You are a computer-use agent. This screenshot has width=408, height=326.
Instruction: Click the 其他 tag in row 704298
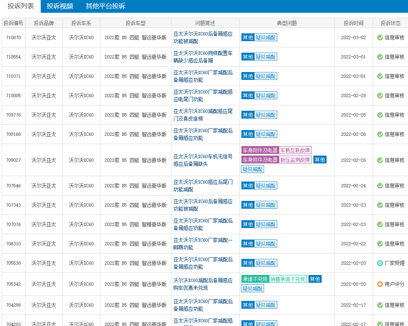[248, 305]
